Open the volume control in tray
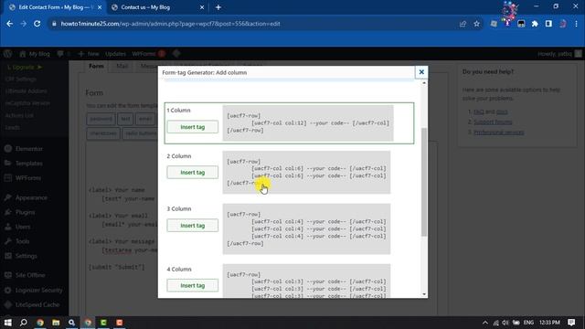Viewport: 585px width, 329px height. 505,323
